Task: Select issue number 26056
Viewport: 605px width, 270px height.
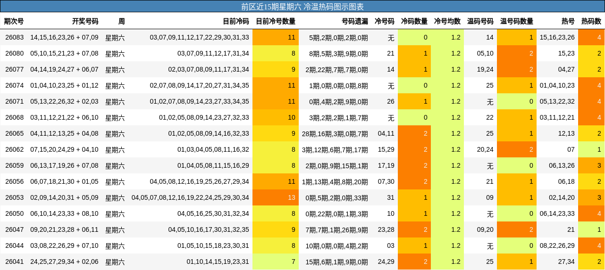Action: [x=15, y=181]
